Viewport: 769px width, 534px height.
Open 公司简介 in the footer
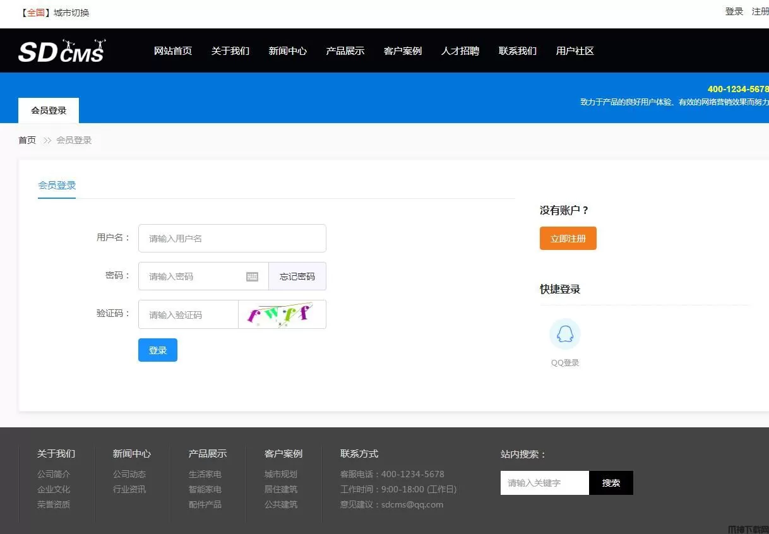[54, 474]
